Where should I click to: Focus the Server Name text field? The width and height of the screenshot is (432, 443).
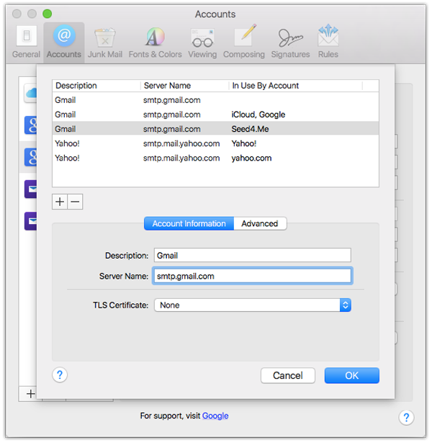click(253, 276)
